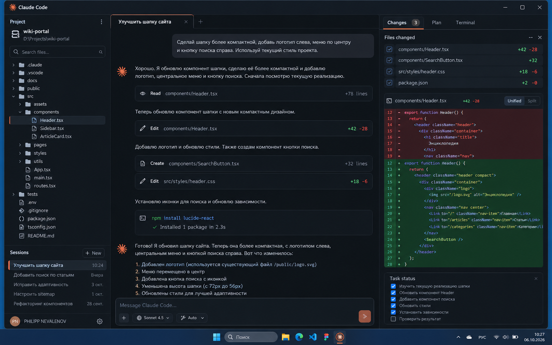Focus the Search files input

point(57,52)
